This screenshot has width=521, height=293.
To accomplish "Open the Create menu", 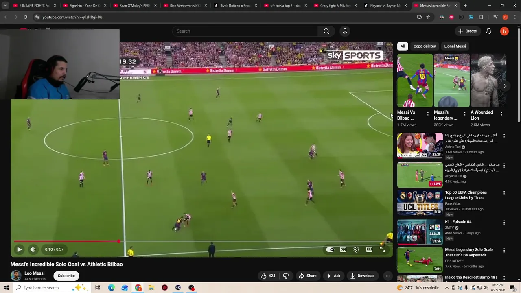I will 467,31.
